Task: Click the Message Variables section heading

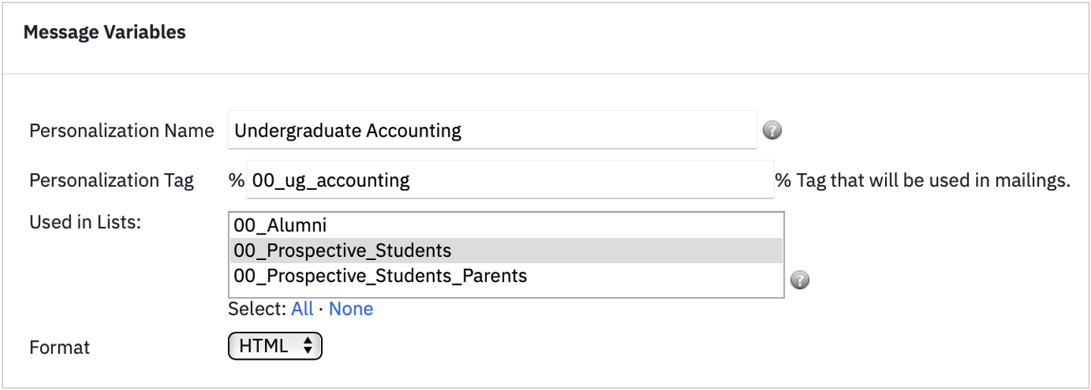Action: 104,32
